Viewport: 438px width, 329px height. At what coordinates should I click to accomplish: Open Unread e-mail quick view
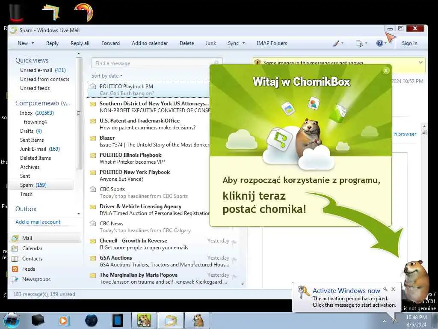pyautogui.click(x=43, y=70)
